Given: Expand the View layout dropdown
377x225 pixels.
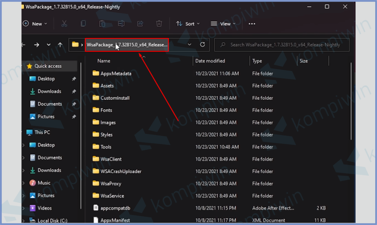Looking at the screenshot, I should (223, 24).
